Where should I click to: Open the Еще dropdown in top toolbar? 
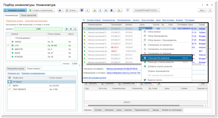pos(202,10)
